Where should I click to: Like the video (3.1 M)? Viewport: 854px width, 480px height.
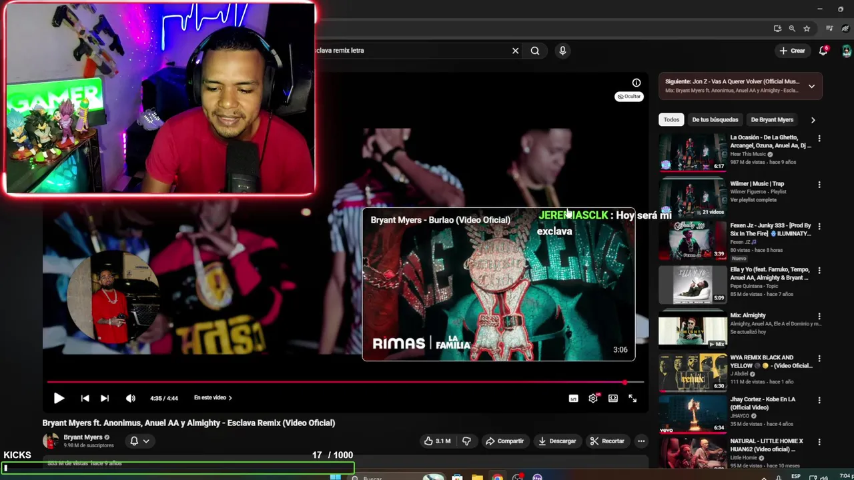click(x=437, y=441)
